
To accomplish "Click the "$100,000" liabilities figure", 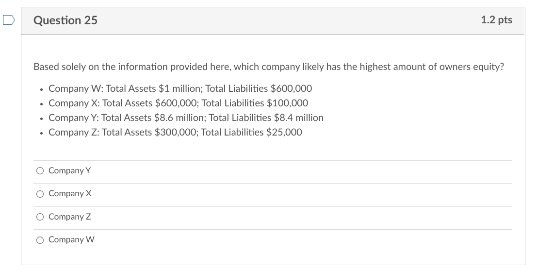I will click(x=287, y=103).
